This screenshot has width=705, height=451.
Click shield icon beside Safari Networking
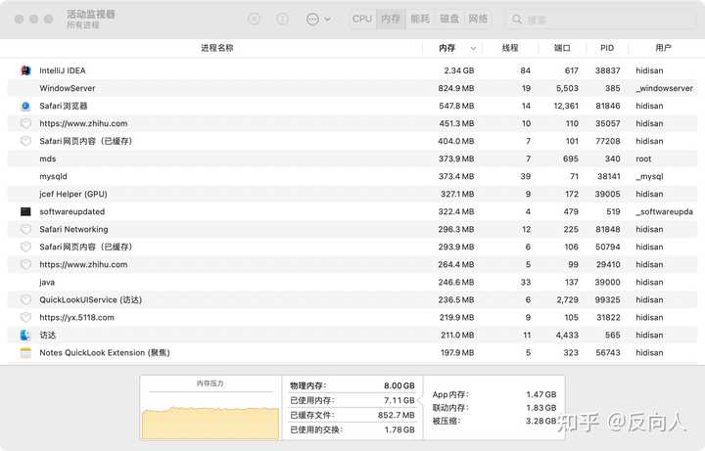(25, 229)
